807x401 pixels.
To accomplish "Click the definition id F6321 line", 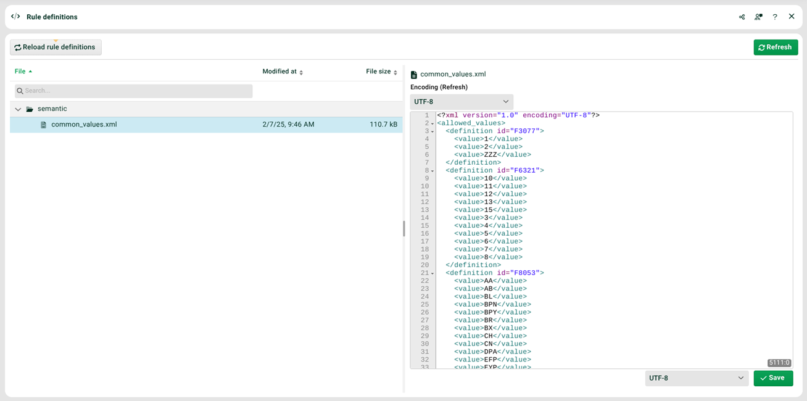I will [495, 171].
